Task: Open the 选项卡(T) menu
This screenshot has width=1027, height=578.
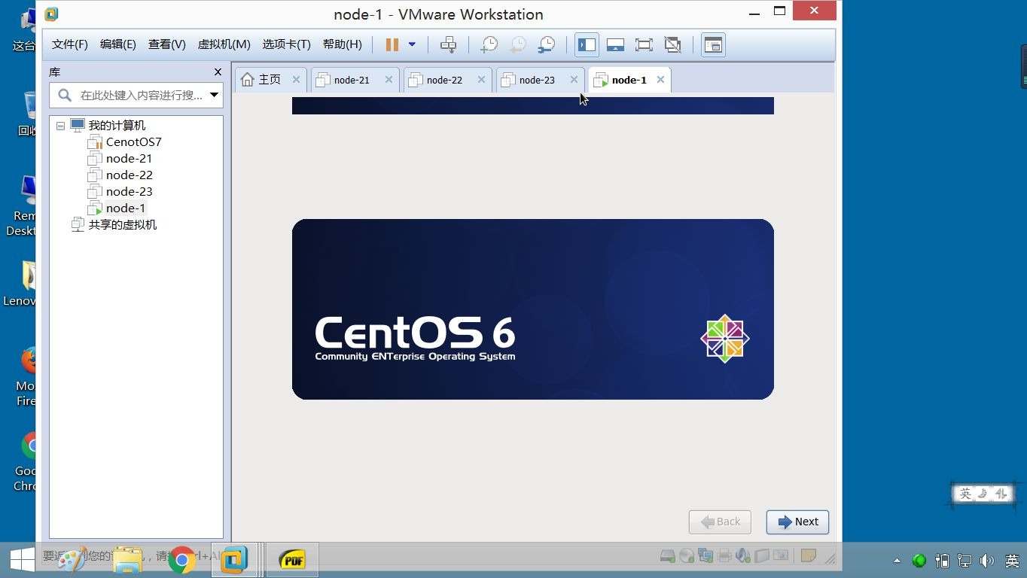Action: coord(286,44)
